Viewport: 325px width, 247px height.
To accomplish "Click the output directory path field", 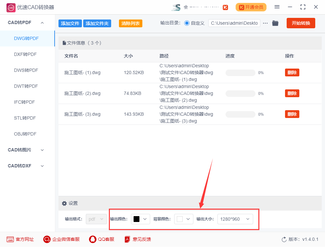I will point(234,23).
